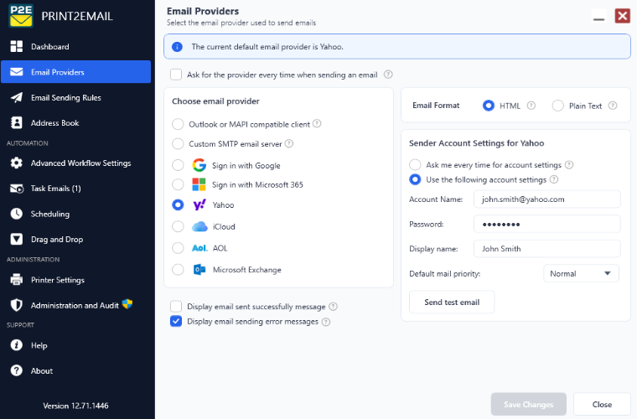Viewport: 637px width, 419px height.
Task: Click help icon beside Display email sent successfully
Action: pos(333,307)
